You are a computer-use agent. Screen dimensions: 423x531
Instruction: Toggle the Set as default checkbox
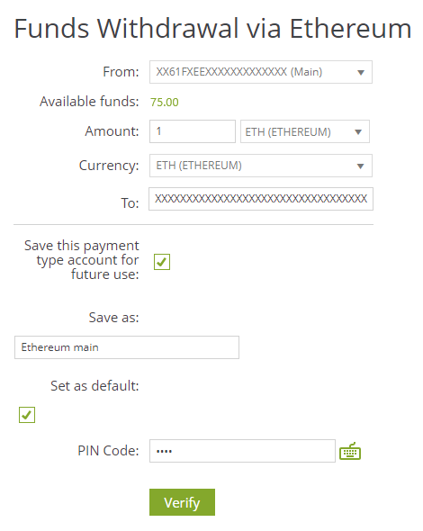coord(27,415)
